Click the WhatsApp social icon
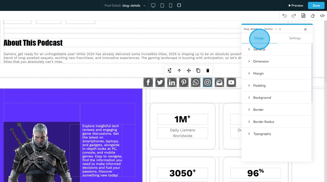 click(x=196, y=82)
